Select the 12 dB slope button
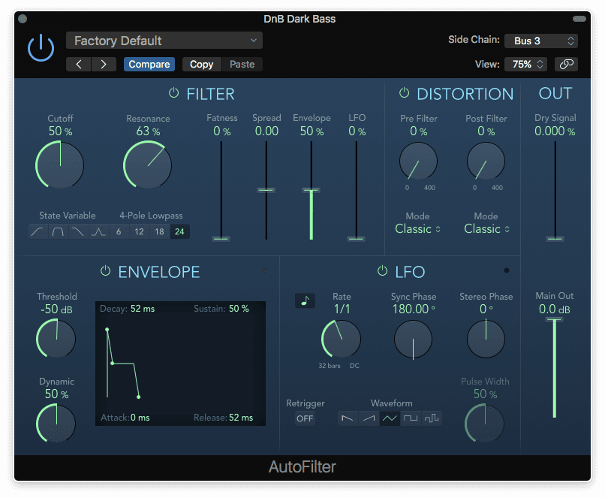 pyautogui.click(x=139, y=231)
